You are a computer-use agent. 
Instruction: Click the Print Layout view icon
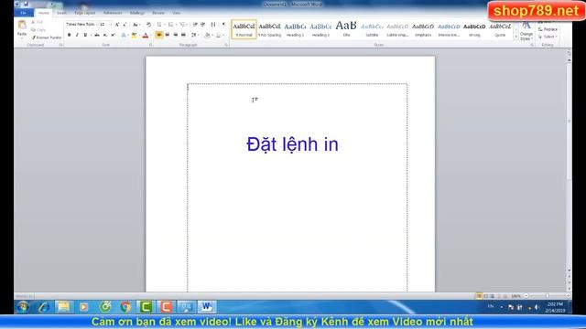pyautogui.click(x=479, y=296)
